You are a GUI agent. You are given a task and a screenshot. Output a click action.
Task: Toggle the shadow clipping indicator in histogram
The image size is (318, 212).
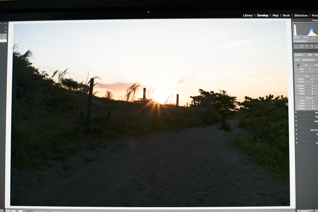click(295, 24)
